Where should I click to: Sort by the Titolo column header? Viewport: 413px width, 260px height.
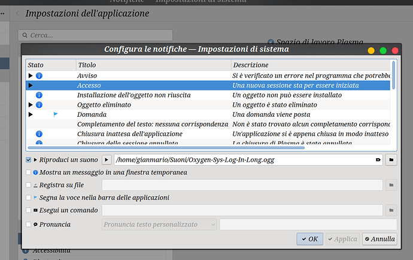(154, 65)
